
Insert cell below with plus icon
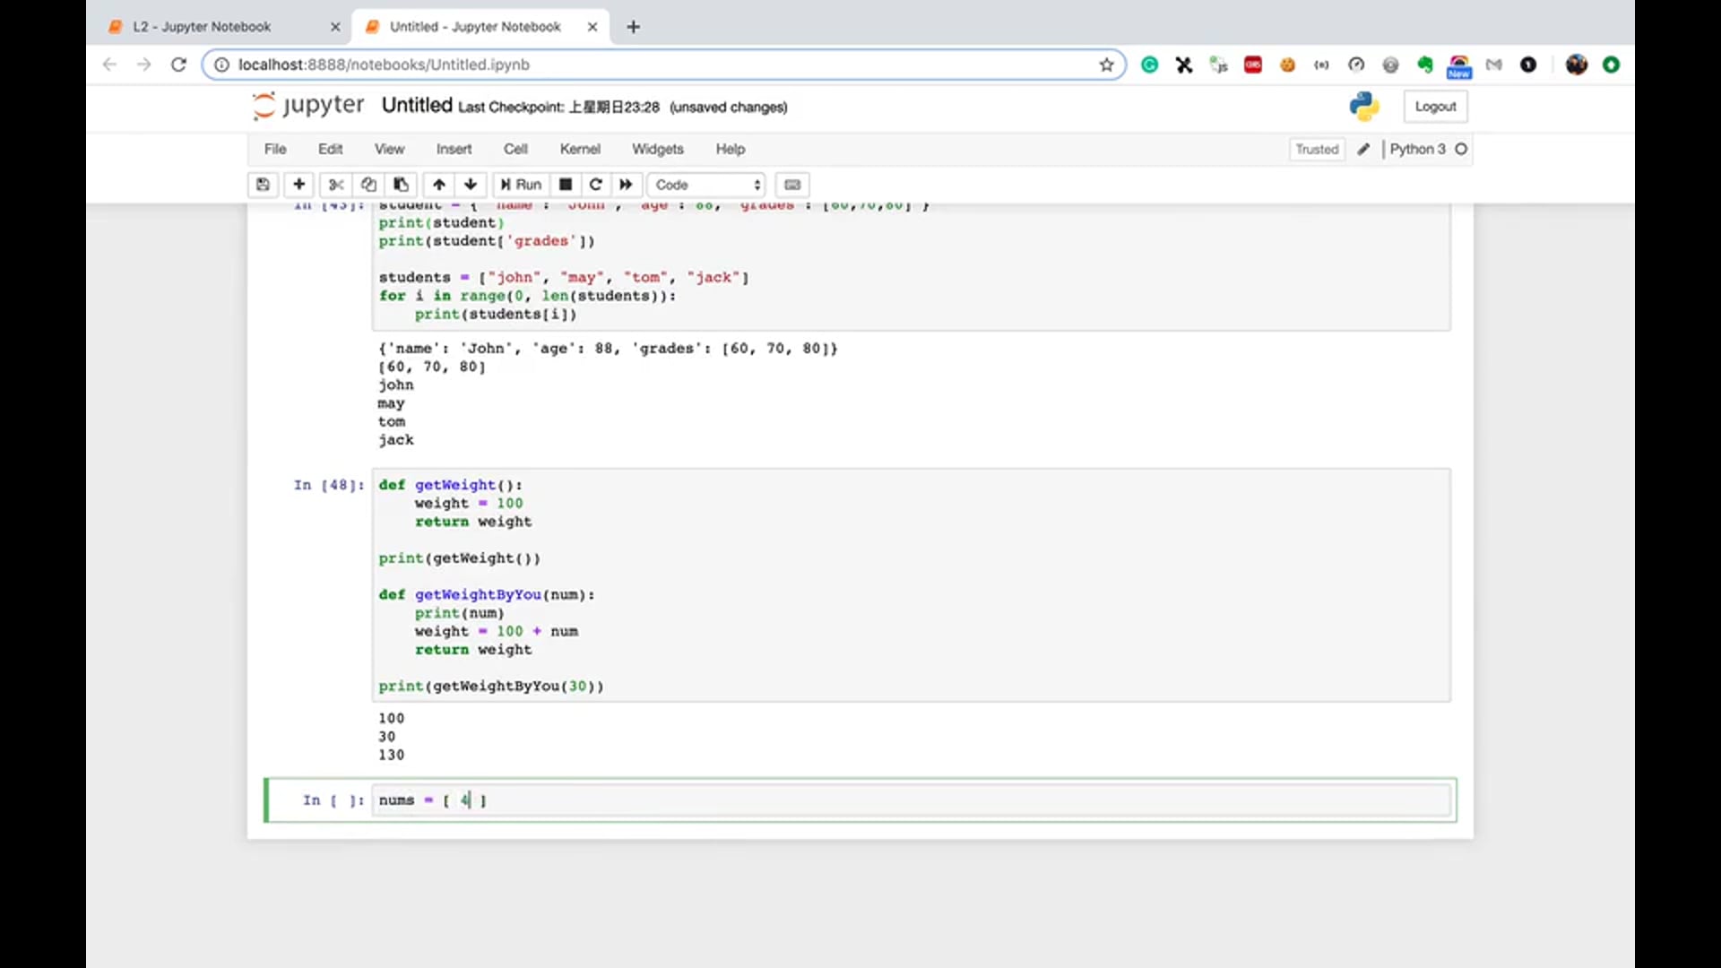point(298,185)
